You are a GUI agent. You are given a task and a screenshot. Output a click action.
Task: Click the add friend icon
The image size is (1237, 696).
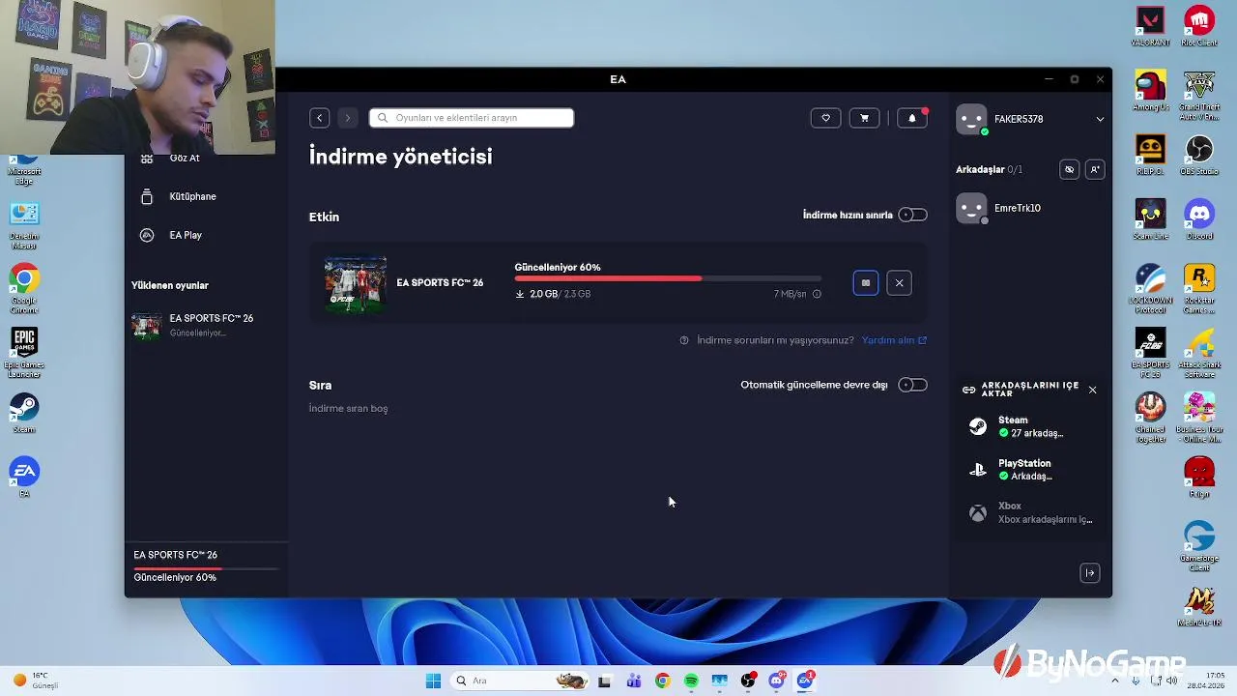(x=1095, y=169)
